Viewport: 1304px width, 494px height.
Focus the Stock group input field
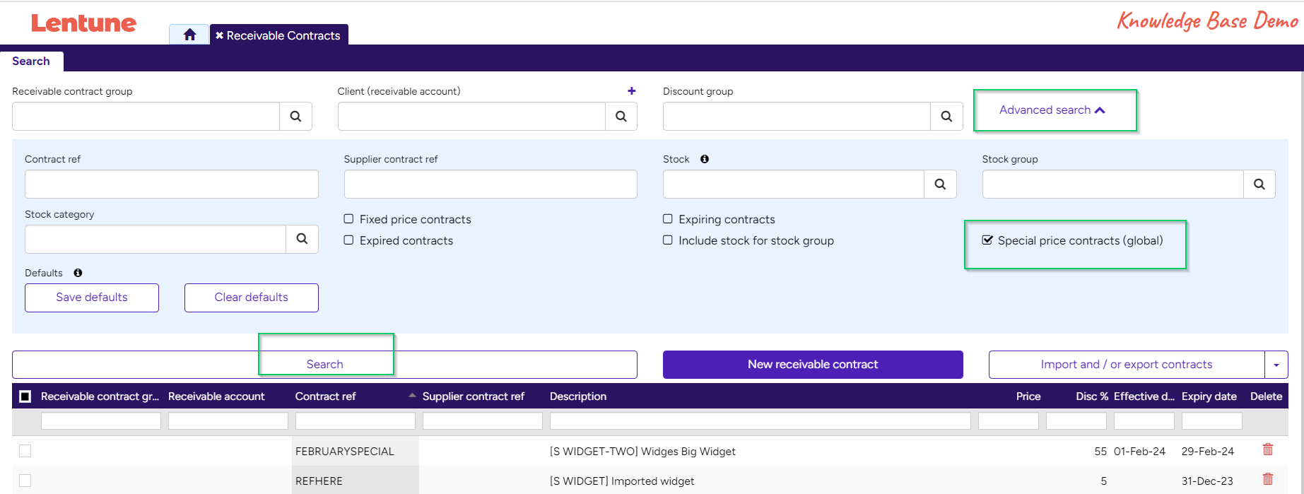pyautogui.click(x=1113, y=184)
